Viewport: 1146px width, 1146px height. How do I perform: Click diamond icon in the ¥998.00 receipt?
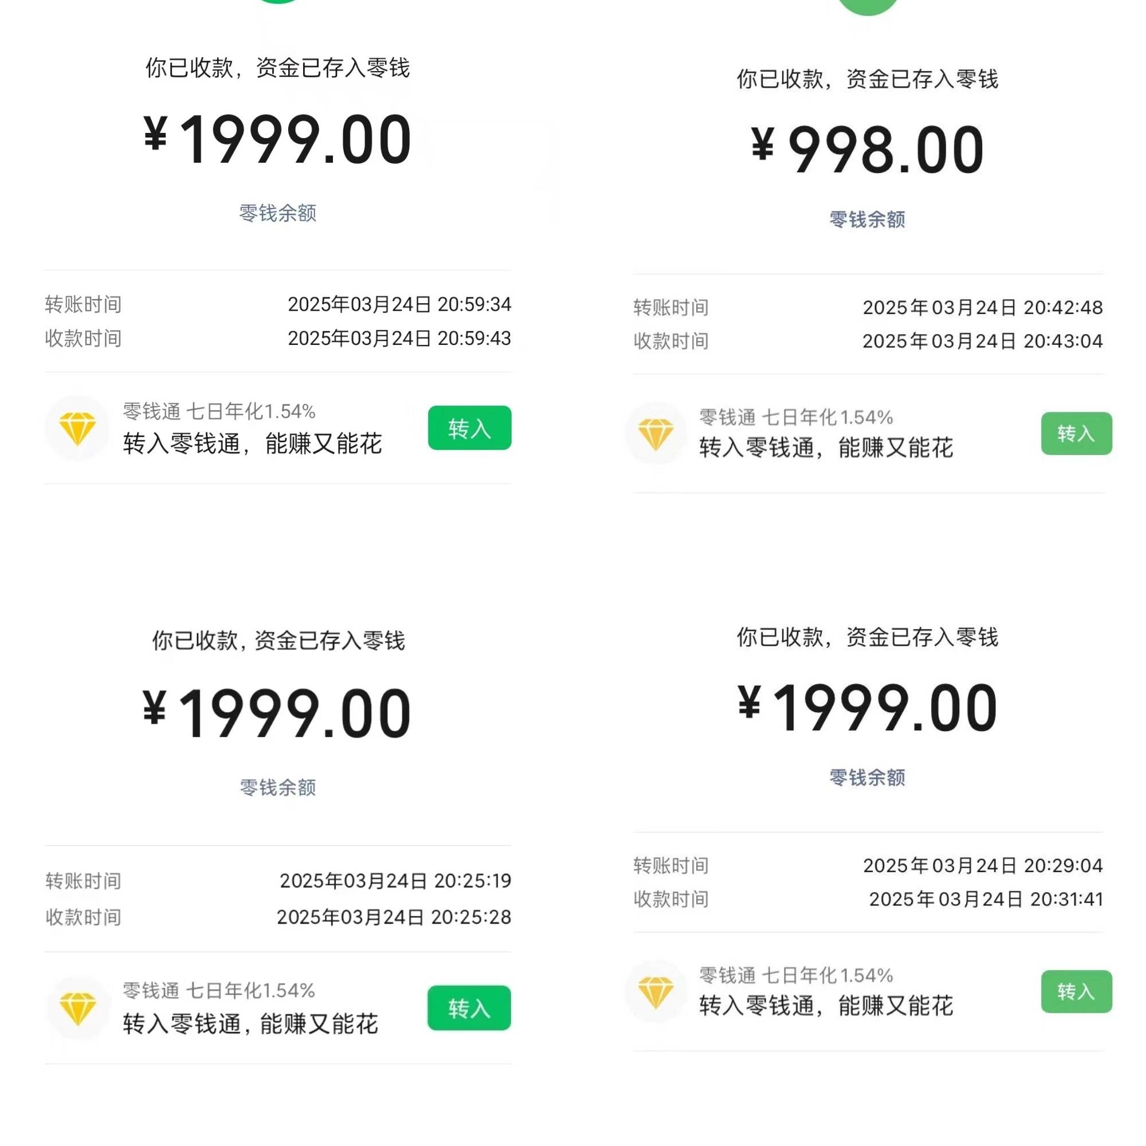click(x=656, y=434)
